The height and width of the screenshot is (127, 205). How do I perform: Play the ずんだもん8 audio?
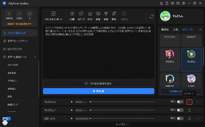(x=72, y=102)
